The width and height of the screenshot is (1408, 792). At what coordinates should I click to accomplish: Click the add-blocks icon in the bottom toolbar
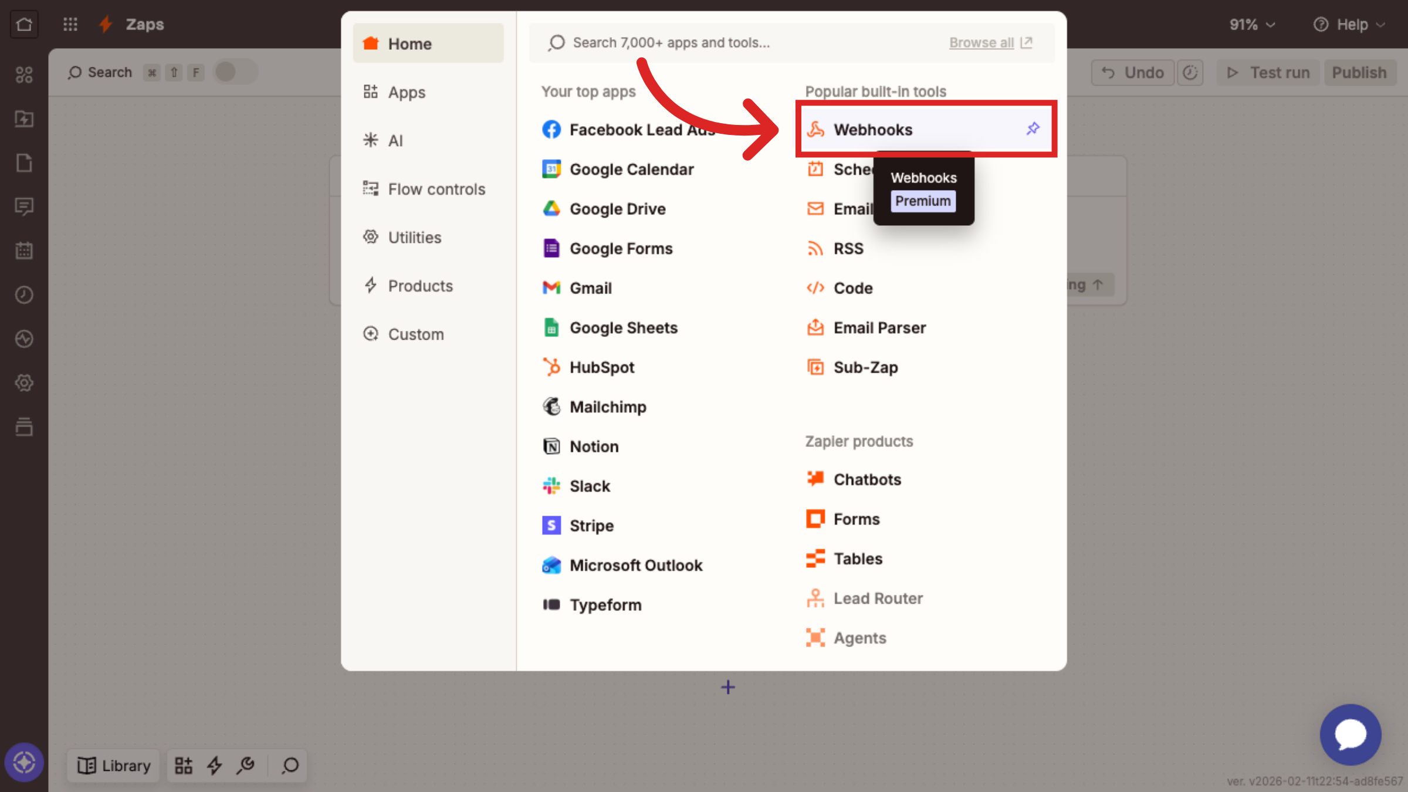[x=183, y=766]
